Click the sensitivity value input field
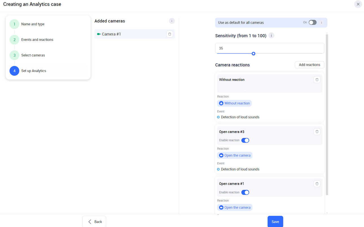Image resolution: width=364 pixels, height=227 pixels. tap(269, 48)
